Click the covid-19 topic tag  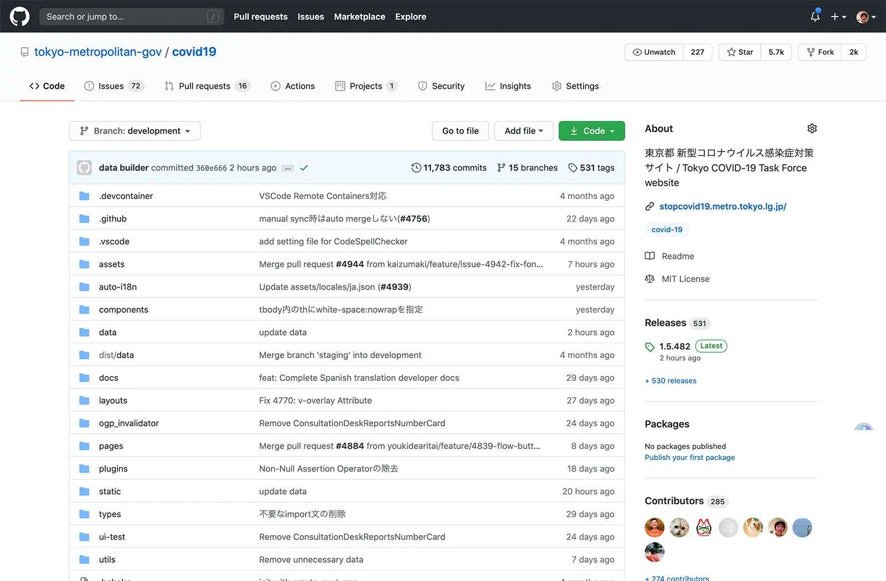667,229
